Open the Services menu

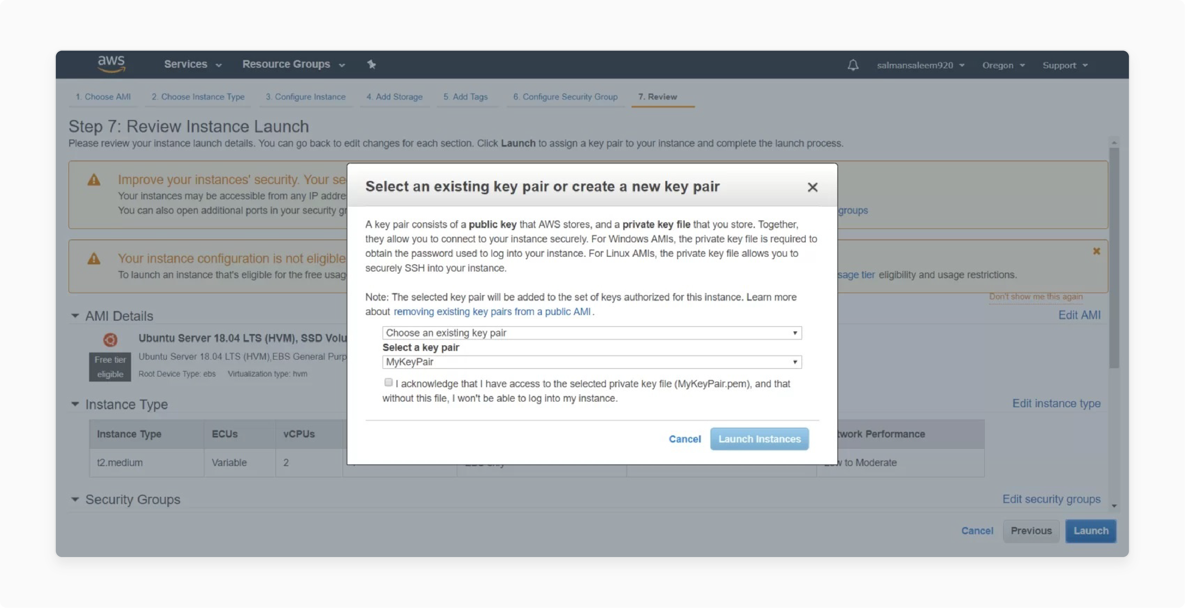coord(193,64)
